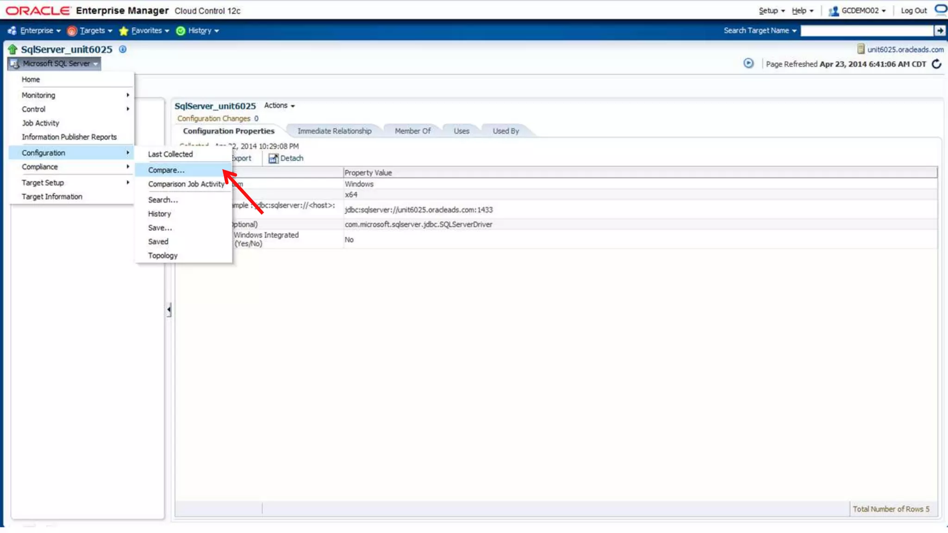
Task: Click the target info icon beside SqlServer_unit6025
Action: pyautogui.click(x=123, y=49)
